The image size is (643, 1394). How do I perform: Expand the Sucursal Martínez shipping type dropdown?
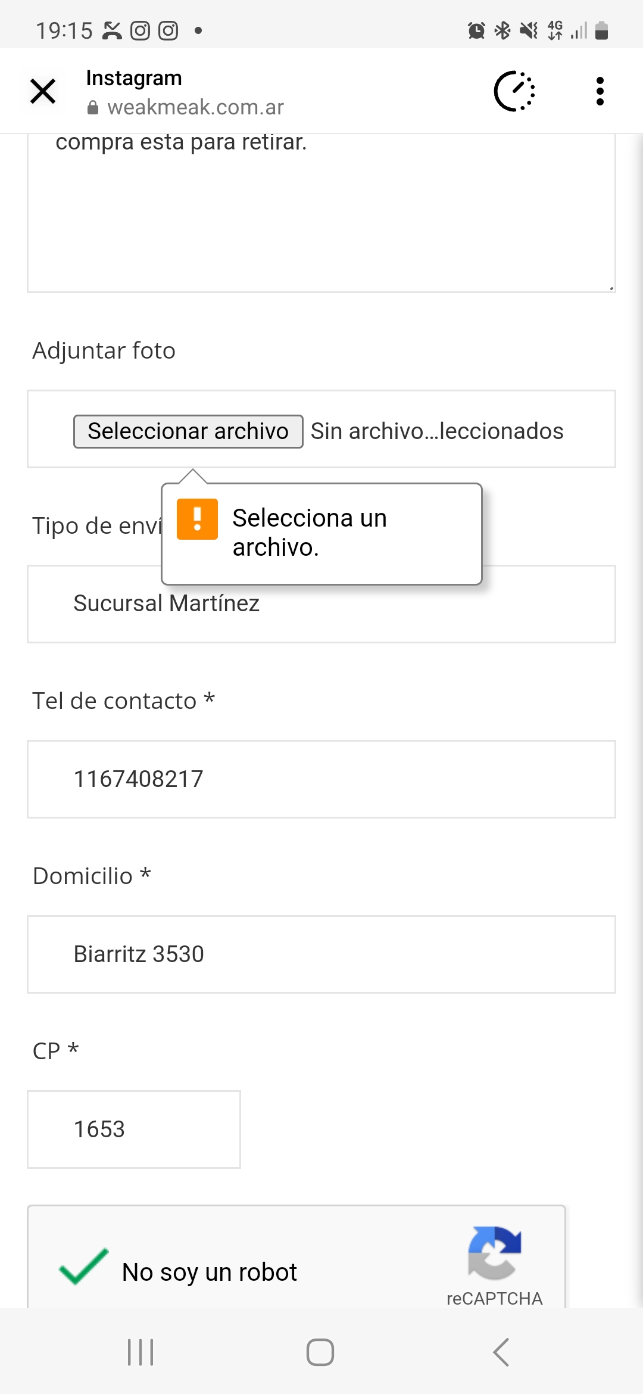pyautogui.click(x=321, y=604)
